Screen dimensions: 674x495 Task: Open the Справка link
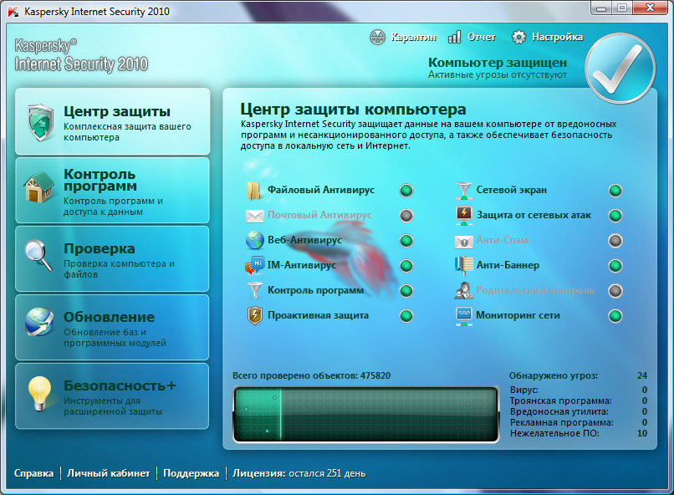34,473
